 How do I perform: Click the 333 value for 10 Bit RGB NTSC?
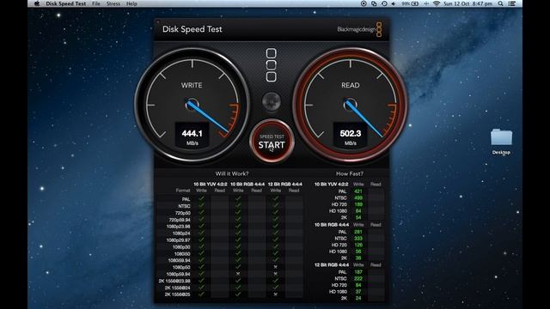tap(358, 239)
